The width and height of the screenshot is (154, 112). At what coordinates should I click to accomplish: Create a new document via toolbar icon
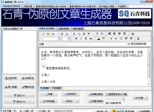[43, 34]
